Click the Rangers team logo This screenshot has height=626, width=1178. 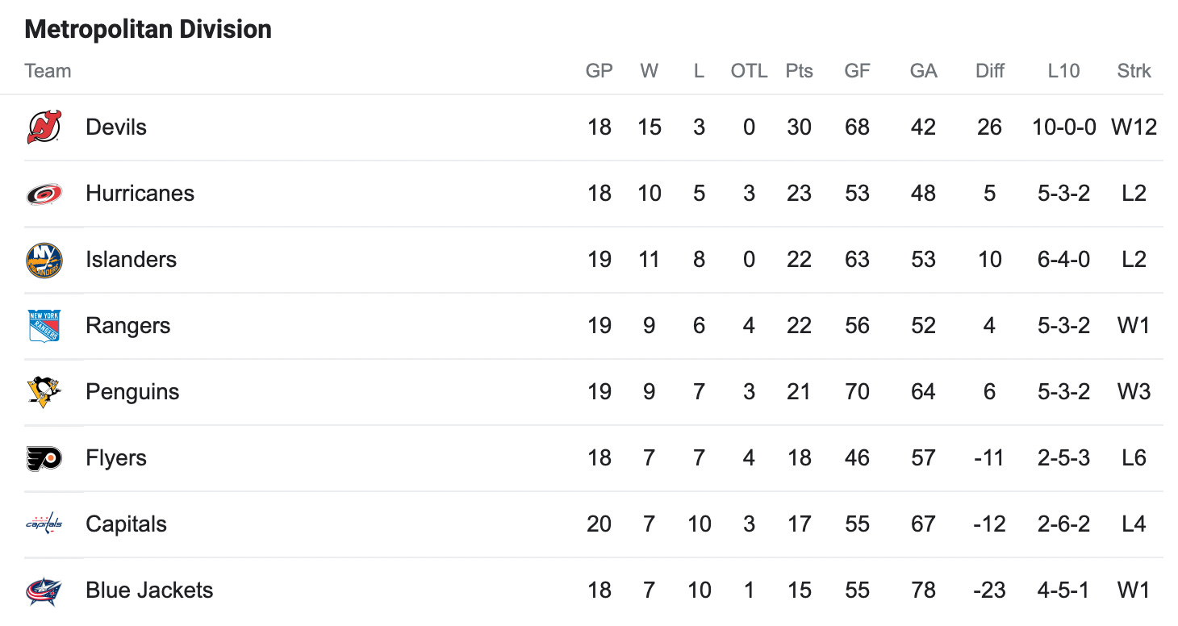click(44, 326)
